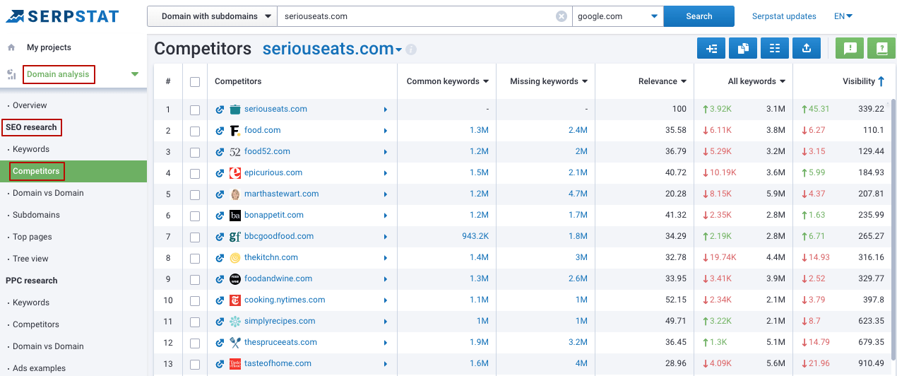Check the box for food52.com row
Viewport: 897px width, 376px height.
pyautogui.click(x=195, y=152)
